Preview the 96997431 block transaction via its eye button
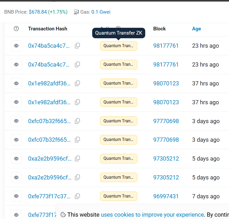The height and width of the screenshot is (219, 229). 16,196
